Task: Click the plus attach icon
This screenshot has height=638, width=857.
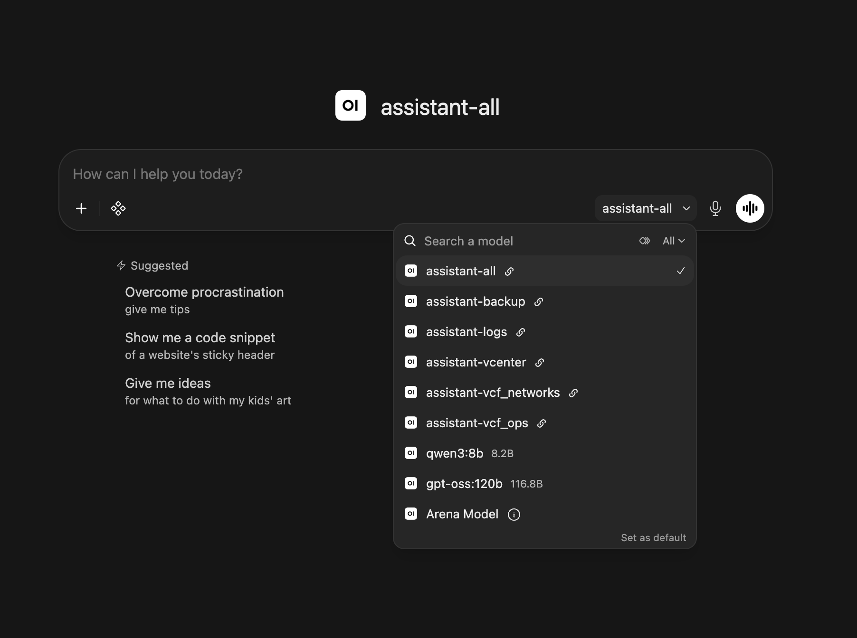Action: tap(81, 208)
